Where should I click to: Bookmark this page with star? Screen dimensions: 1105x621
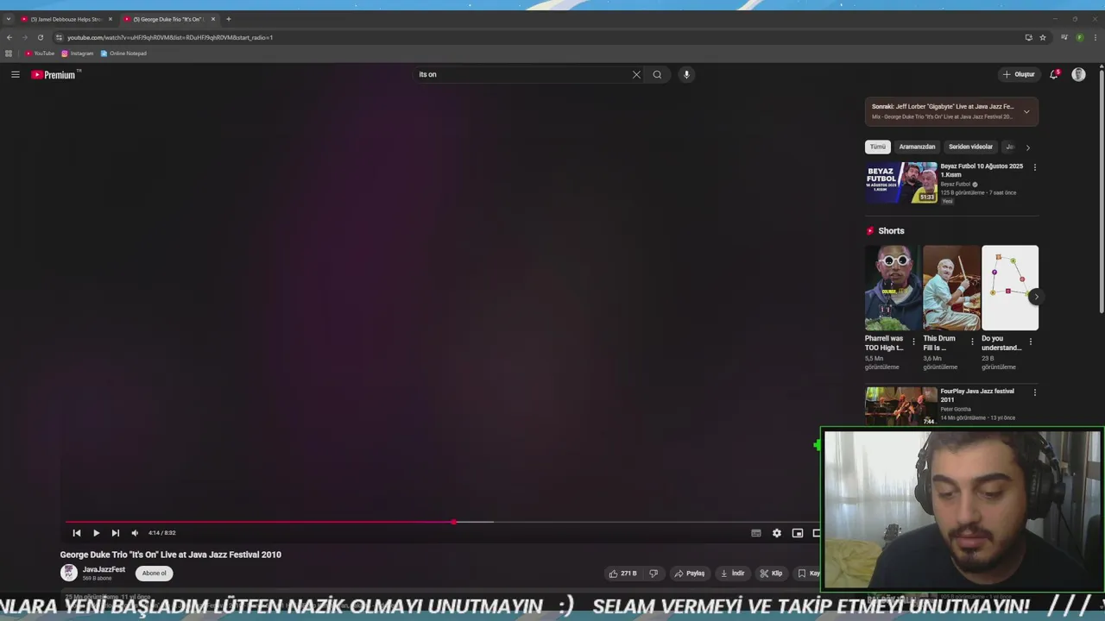(1043, 37)
